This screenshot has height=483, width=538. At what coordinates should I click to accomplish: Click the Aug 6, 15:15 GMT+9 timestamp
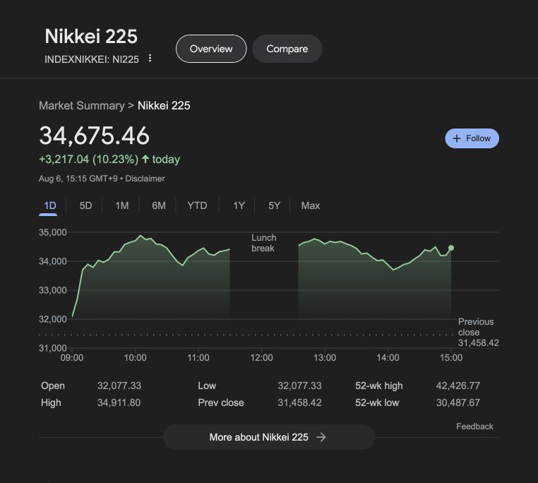coord(78,179)
